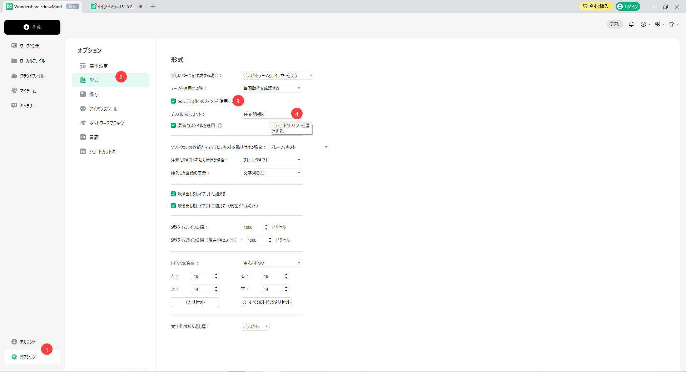
Task: Click the 作成 create button
Action: (x=32, y=27)
